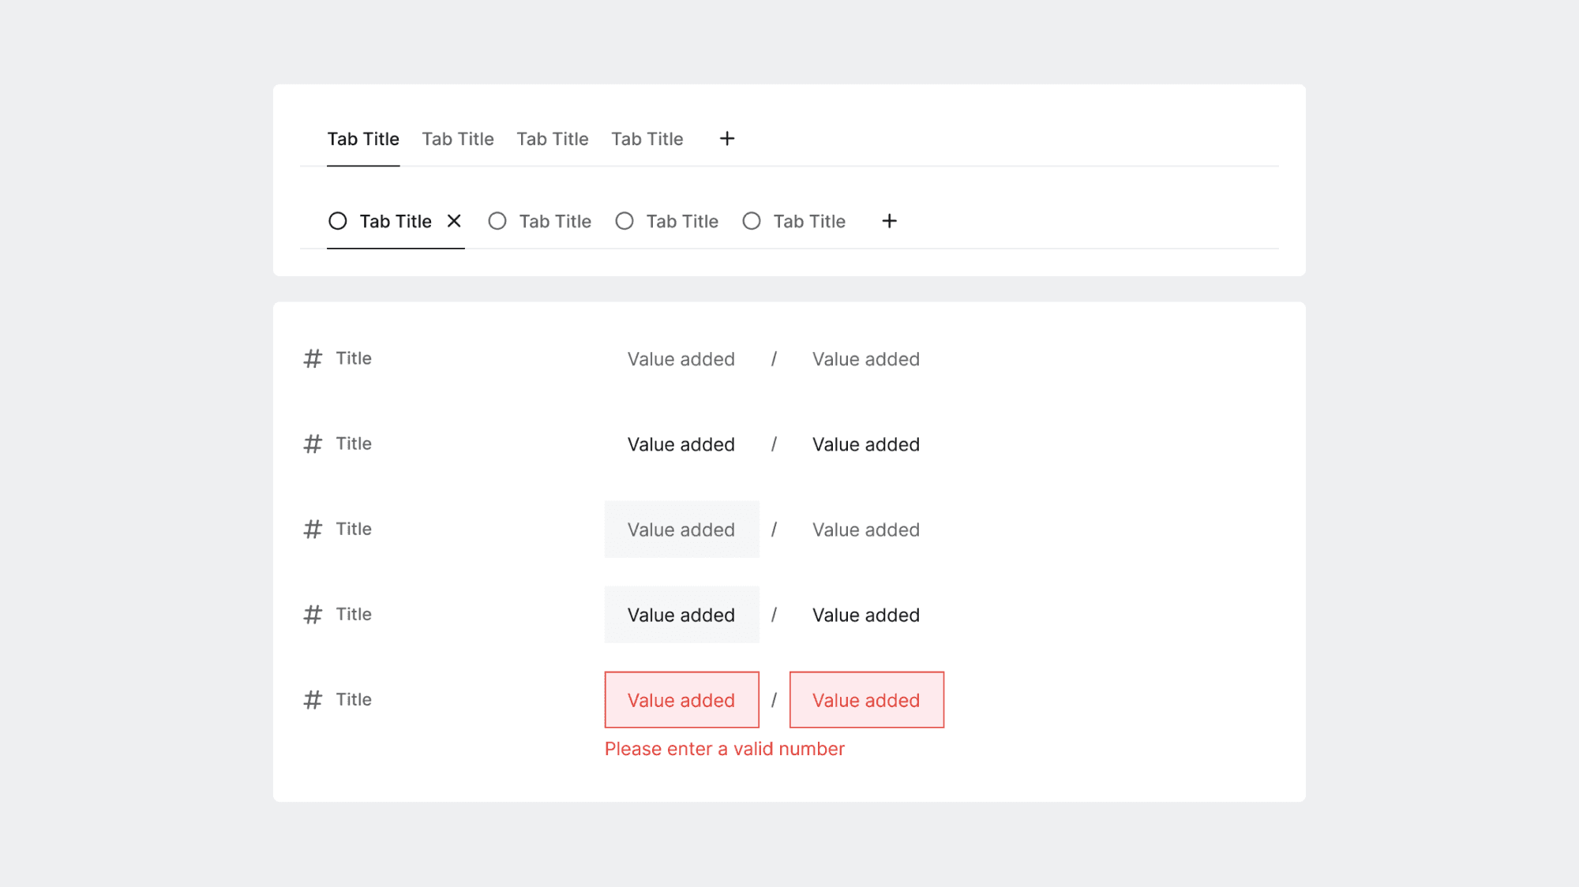Click left red error Value added field
Image resolution: width=1579 pixels, height=887 pixels.
click(x=681, y=700)
